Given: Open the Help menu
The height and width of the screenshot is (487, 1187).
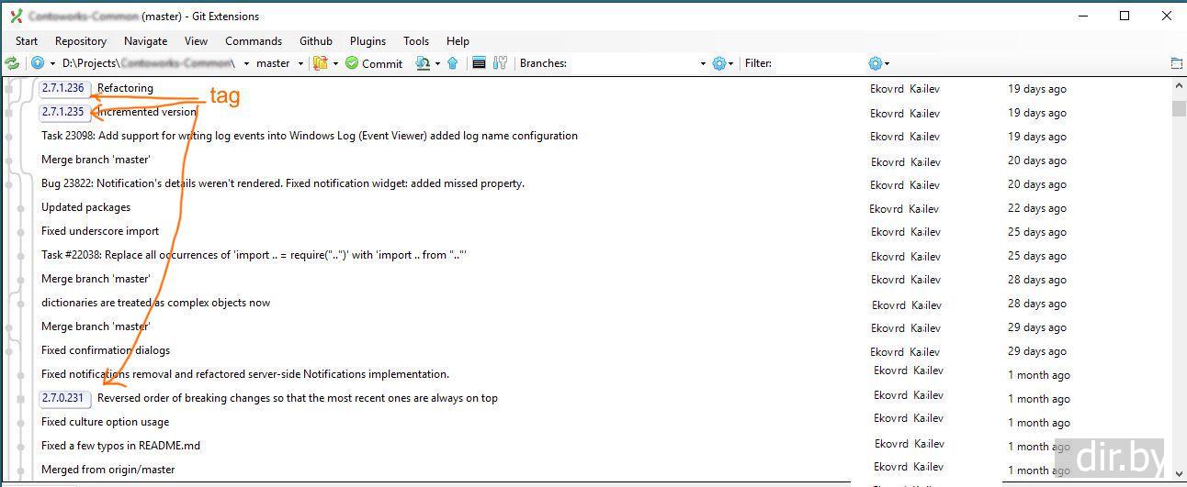Looking at the screenshot, I should point(458,41).
